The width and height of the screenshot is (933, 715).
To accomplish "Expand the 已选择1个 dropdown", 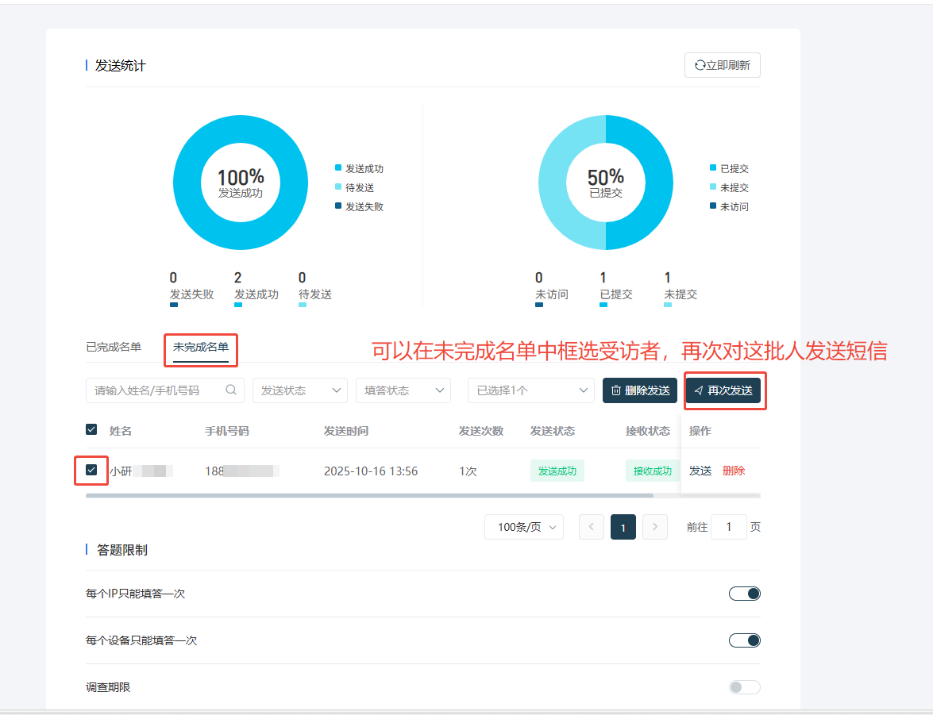I will (x=530, y=390).
